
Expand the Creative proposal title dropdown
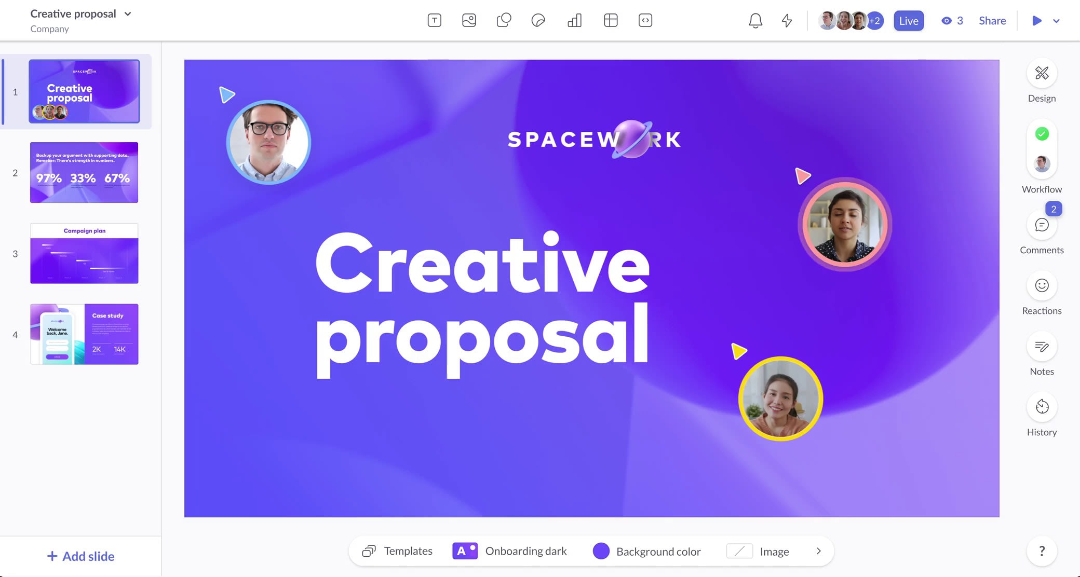point(128,13)
